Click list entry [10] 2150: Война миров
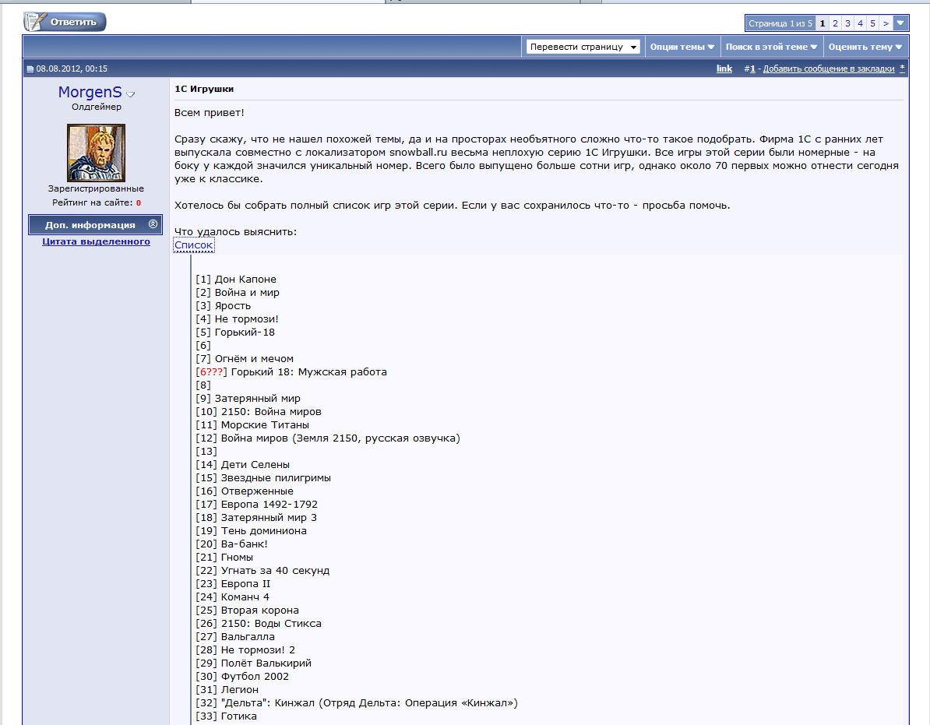The height and width of the screenshot is (725, 930). coord(259,411)
